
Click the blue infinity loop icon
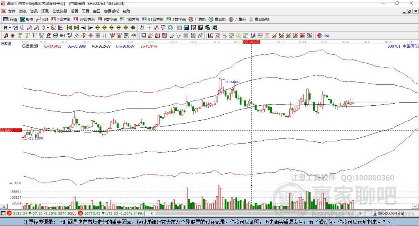[x=327, y=36]
